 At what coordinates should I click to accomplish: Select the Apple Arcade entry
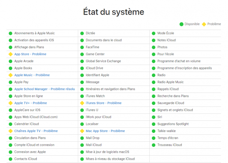point(24,61)
